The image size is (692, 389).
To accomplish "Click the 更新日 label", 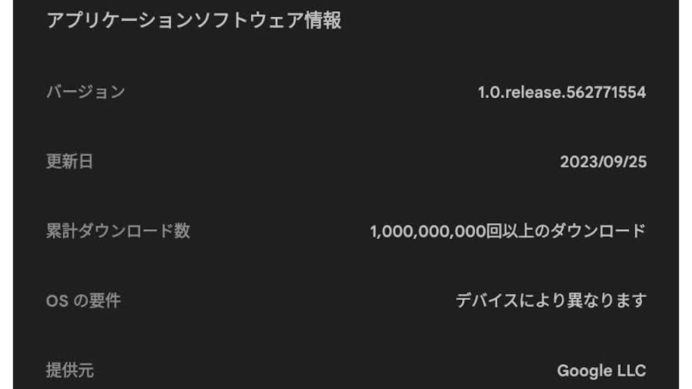I will click(x=70, y=162).
